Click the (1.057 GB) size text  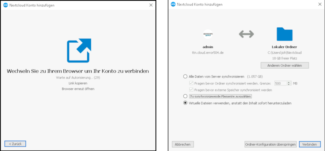(x=255, y=77)
